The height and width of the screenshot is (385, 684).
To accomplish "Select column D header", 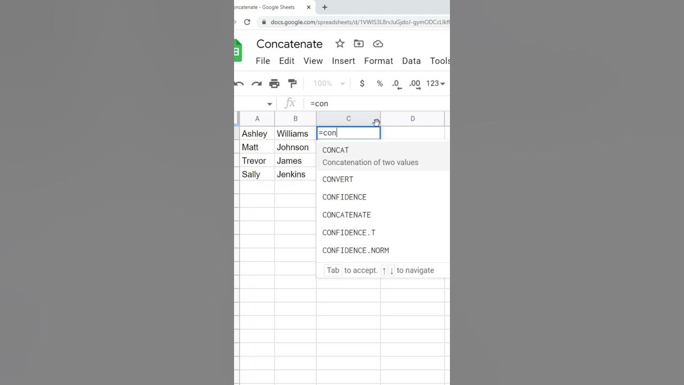I will pyautogui.click(x=413, y=119).
